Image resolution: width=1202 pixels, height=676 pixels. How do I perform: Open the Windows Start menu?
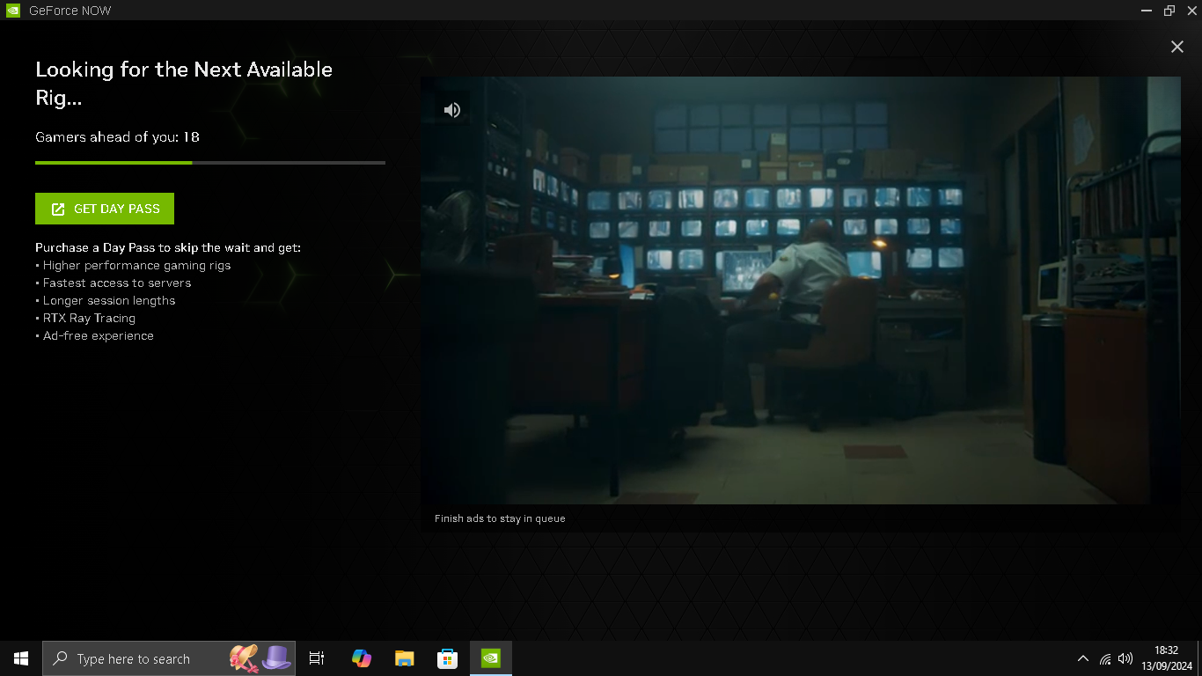click(21, 658)
